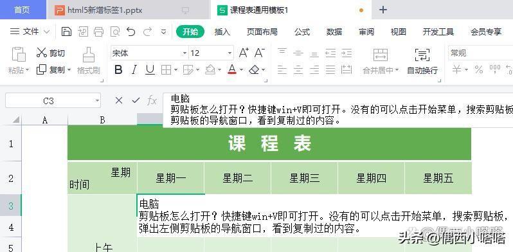Expand the Copy (复制) dropdown arrow
This screenshot has height=252, width=513.
click(69, 69)
